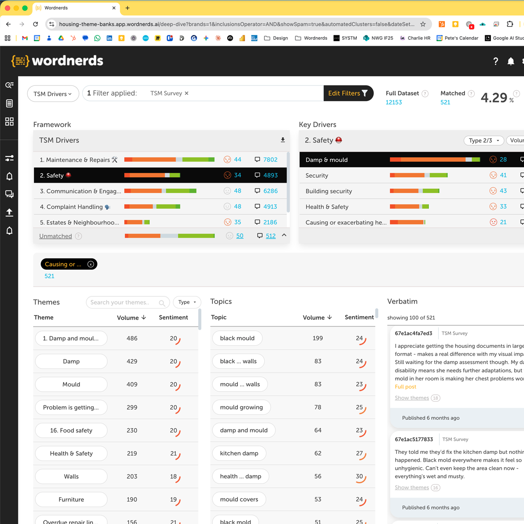The image size is (524, 524).
Task: Remove the TSM Survey filter tag
Action: point(186,93)
